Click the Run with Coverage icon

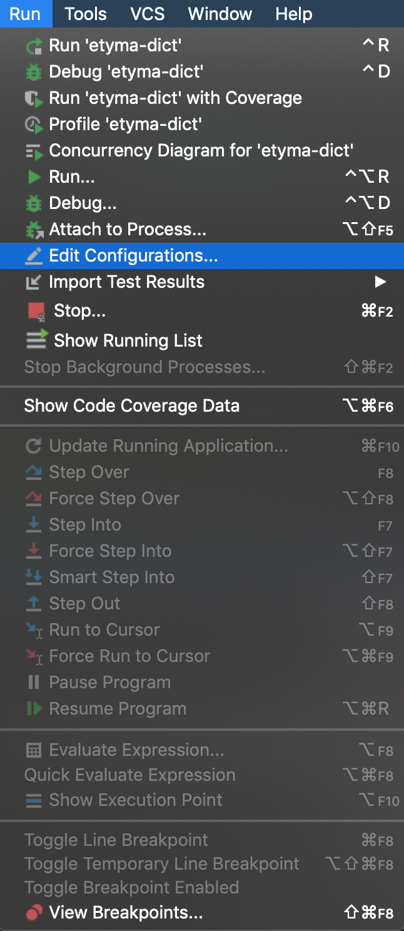35,98
